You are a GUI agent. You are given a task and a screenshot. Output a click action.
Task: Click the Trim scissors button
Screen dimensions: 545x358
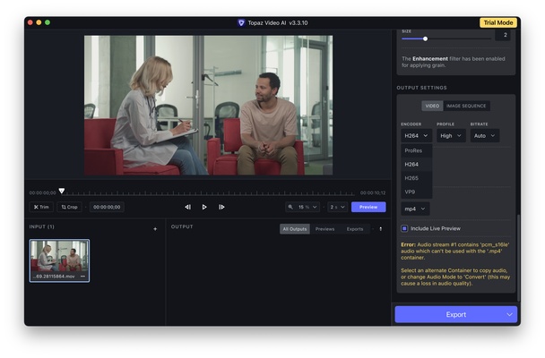point(41,207)
